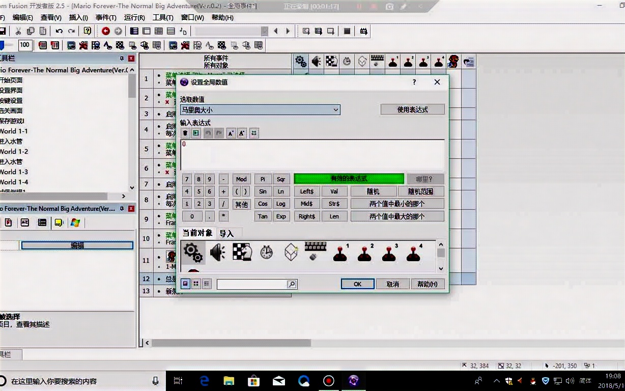
Task: Open File Explorer from the taskbar
Action: 229,381
